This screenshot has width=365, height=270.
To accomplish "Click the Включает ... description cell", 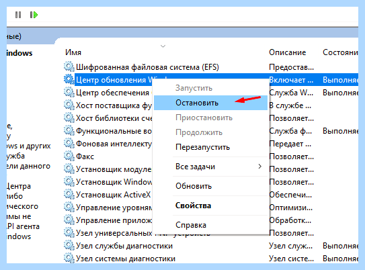I will click(291, 80).
